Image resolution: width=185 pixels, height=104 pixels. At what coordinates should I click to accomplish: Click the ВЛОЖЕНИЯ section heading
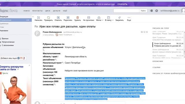point(158,61)
